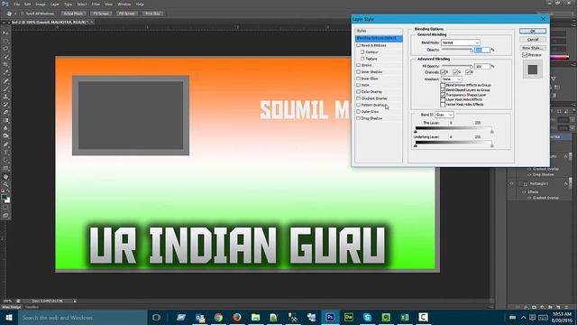
Task: Enable the Inner Shadow effect
Action: coord(359,72)
